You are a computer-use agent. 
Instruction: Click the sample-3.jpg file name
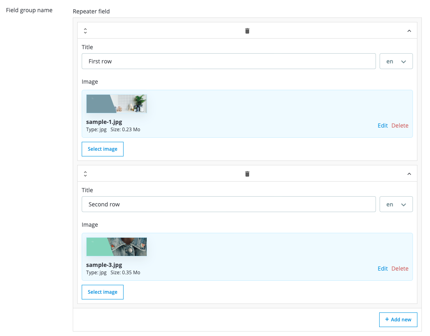point(104,265)
